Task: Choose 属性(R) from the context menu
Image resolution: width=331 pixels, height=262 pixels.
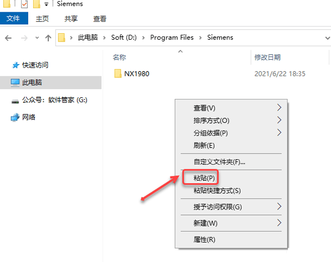Action: 231,239
